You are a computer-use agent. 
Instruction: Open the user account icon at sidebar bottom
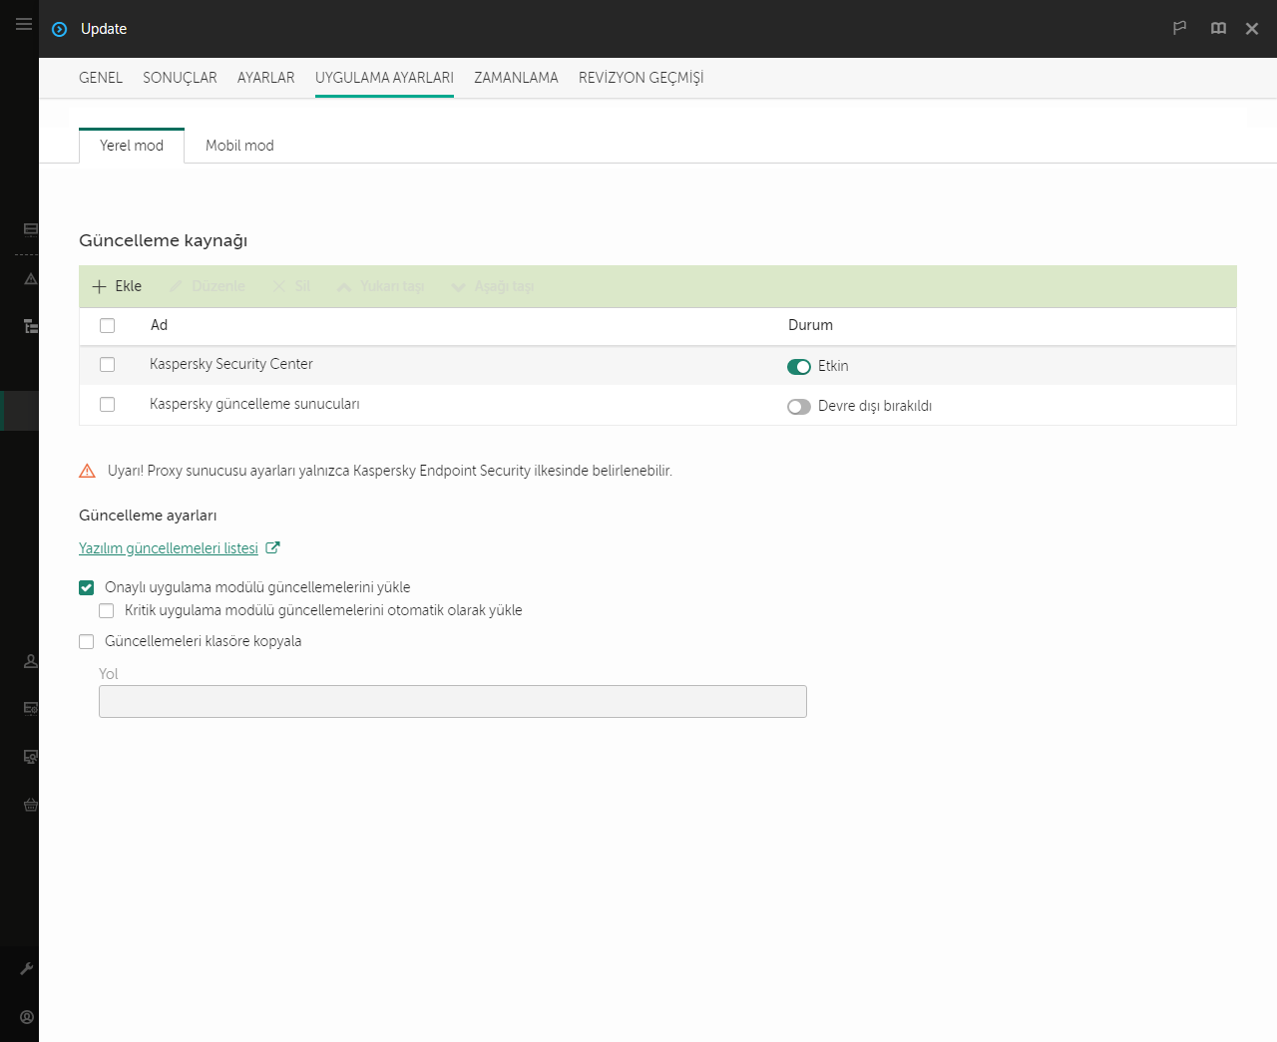(27, 1017)
